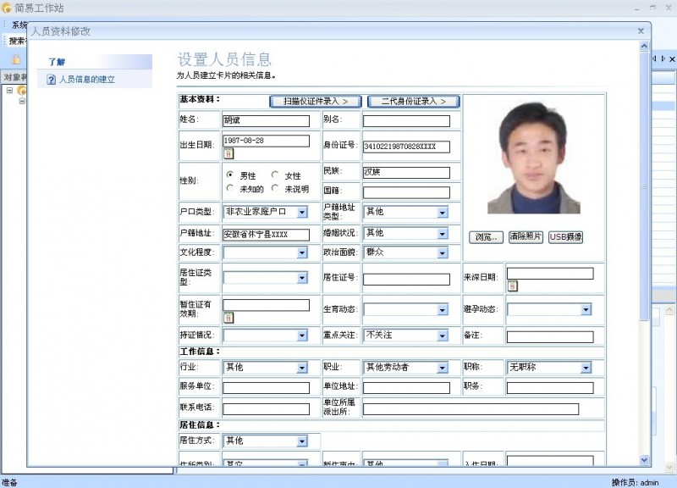Click the 出生日期 text field

point(266,141)
